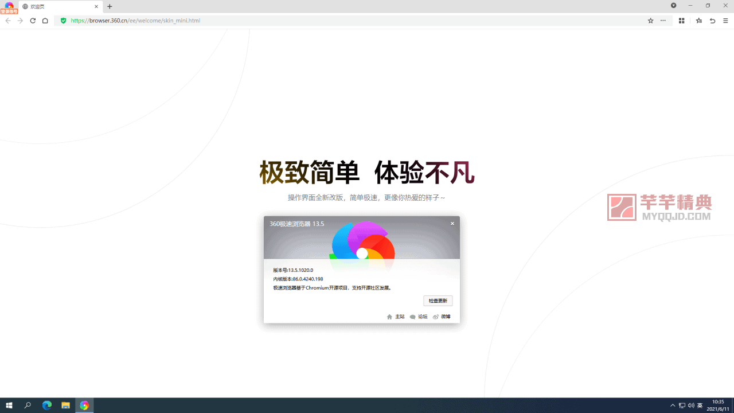The image size is (734, 413).
Task: Click the 检查更新 button
Action: pos(438,301)
